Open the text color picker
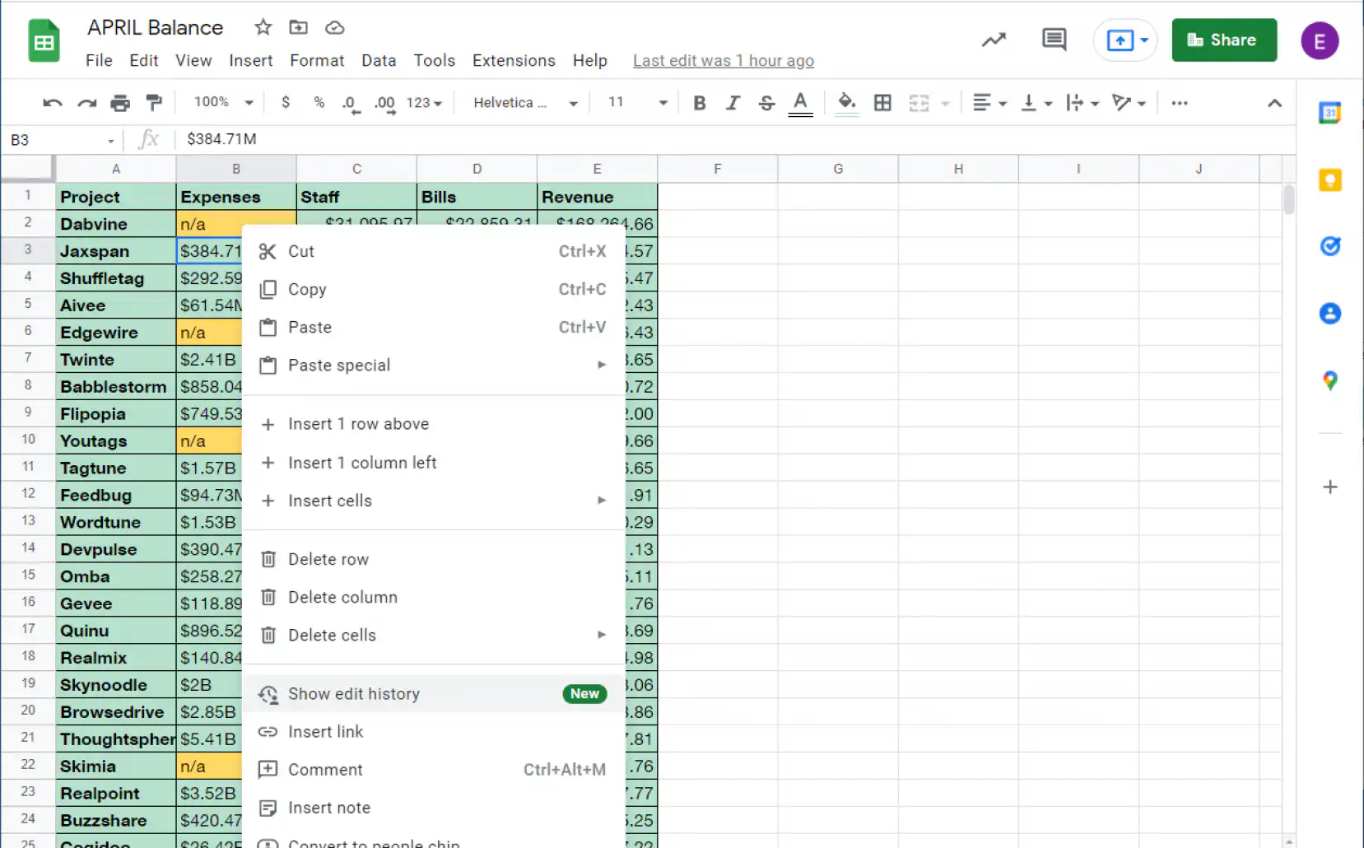The width and height of the screenshot is (1364, 848). pyautogui.click(x=800, y=103)
